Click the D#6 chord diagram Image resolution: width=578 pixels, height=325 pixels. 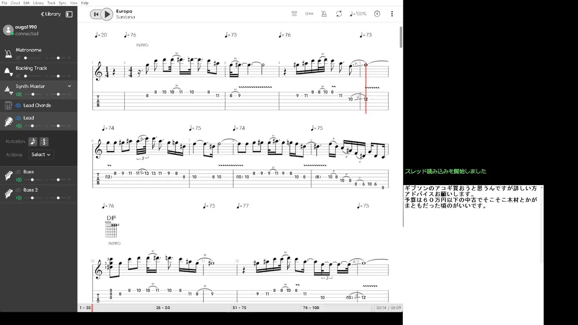tap(111, 227)
